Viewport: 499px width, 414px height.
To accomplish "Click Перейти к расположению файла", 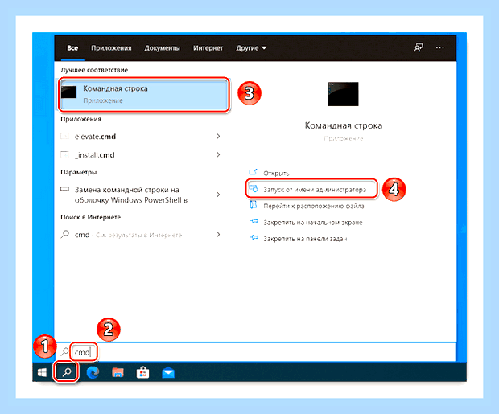I will pos(307,206).
